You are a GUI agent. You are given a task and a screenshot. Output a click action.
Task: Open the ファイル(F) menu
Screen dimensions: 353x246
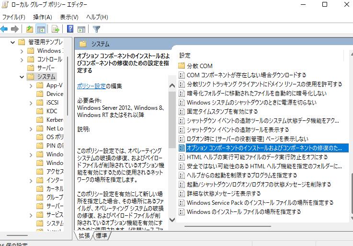(x=13, y=17)
